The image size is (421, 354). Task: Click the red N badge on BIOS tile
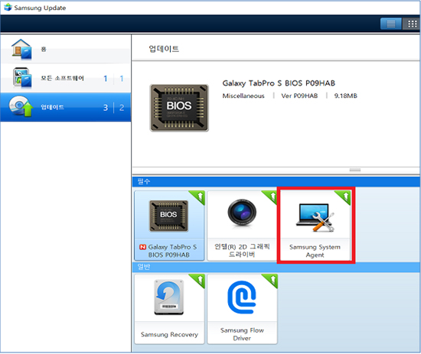click(x=142, y=247)
